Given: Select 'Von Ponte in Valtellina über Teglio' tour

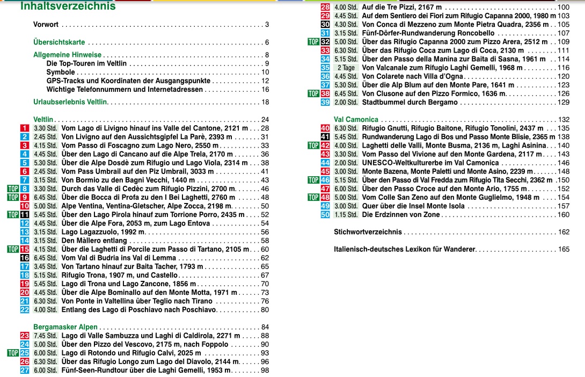Looking at the screenshot, I should pyautogui.click(x=137, y=301).
